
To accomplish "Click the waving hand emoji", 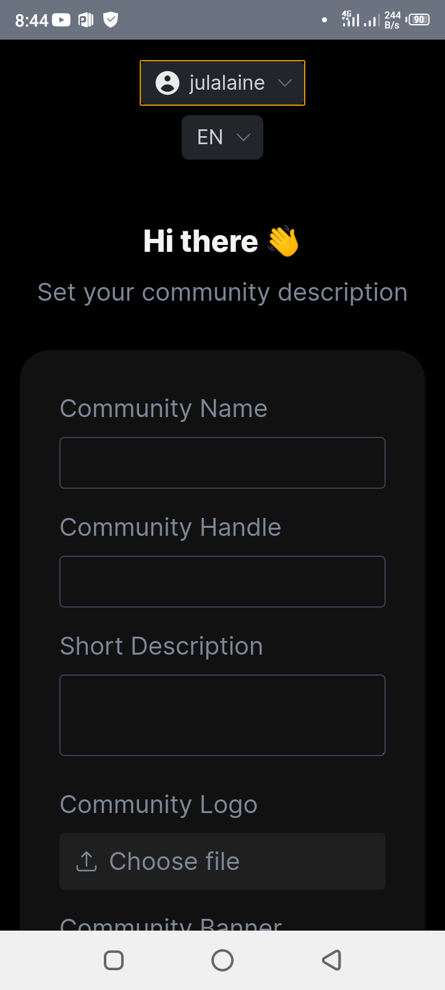I will (x=284, y=241).
